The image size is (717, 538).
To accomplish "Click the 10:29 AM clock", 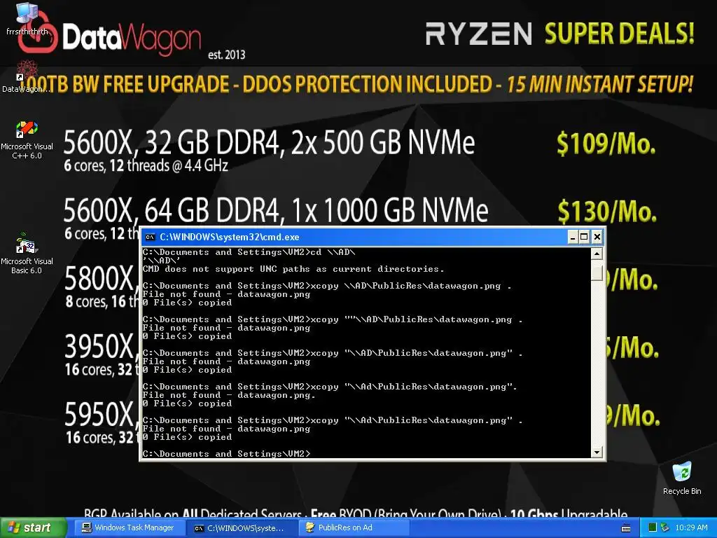I will 691,528.
